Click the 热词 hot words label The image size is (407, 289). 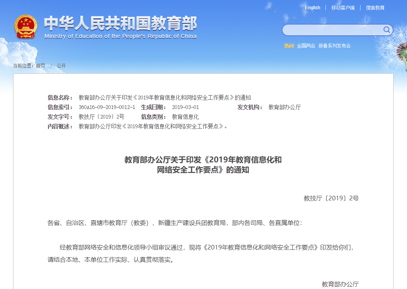(289, 45)
